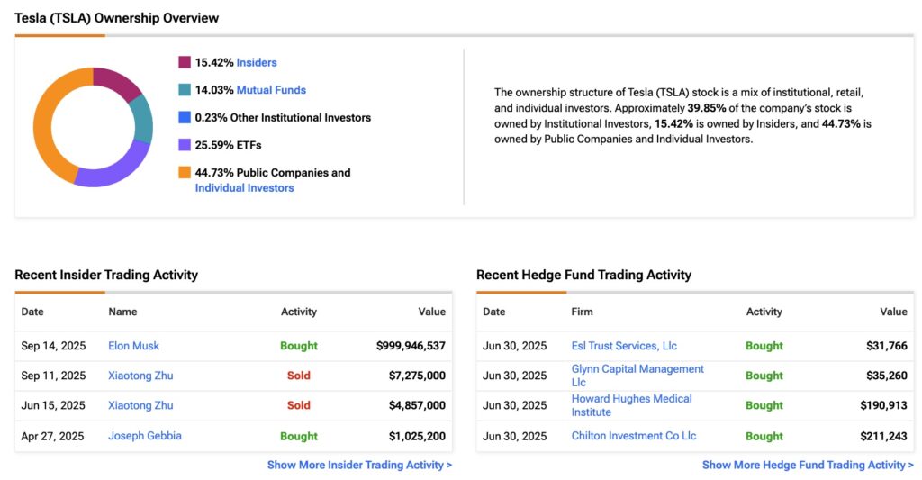The height and width of the screenshot is (480, 922).
Task: Click the orange Public Companies swatch
Action: pos(185,172)
